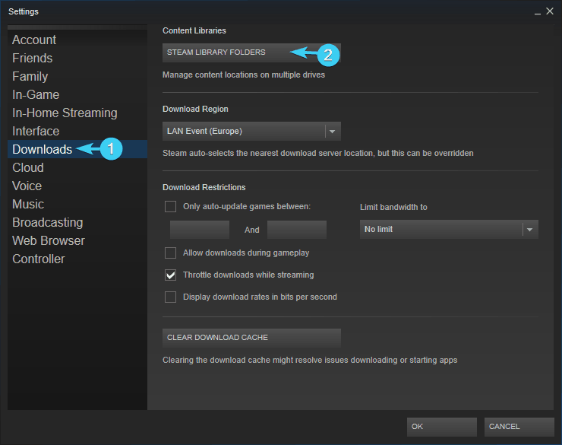562x445 pixels.
Task: Click the 'Download Restrictions' heading
Action: point(204,187)
